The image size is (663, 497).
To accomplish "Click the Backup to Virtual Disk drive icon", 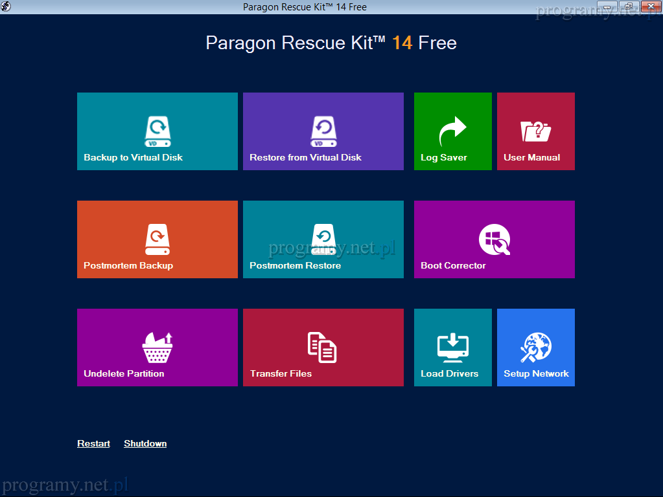I will click(x=157, y=131).
